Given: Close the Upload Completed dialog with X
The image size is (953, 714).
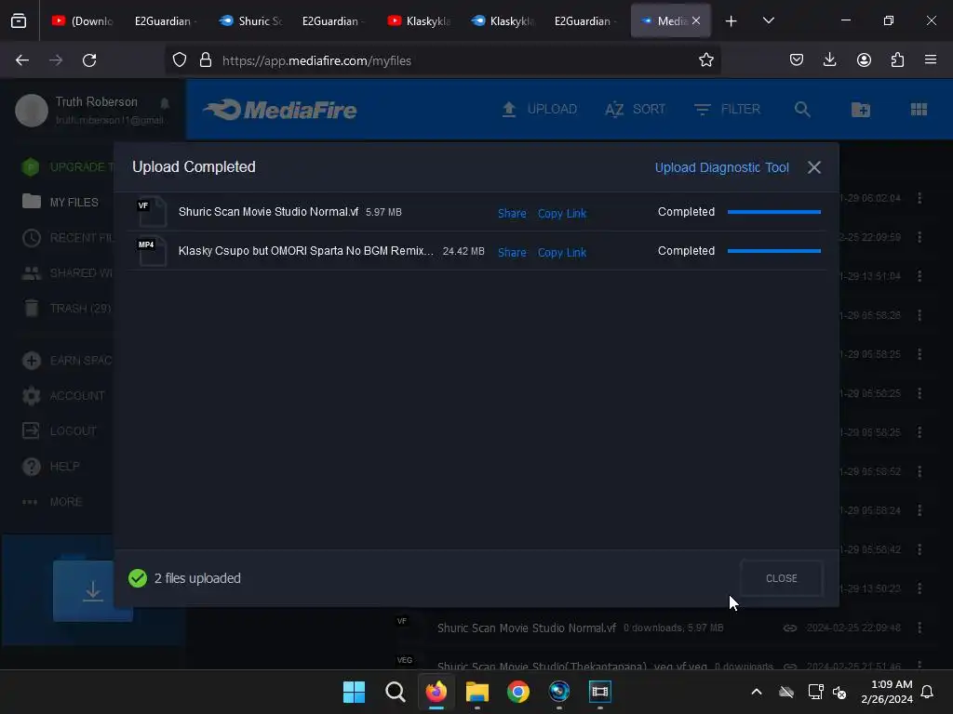Looking at the screenshot, I should [x=813, y=167].
